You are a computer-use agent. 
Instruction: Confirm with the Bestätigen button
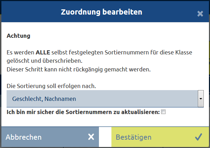(x=160, y=137)
